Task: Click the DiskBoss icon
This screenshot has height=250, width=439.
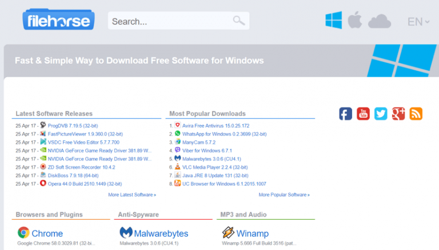Action: pyautogui.click(x=43, y=175)
